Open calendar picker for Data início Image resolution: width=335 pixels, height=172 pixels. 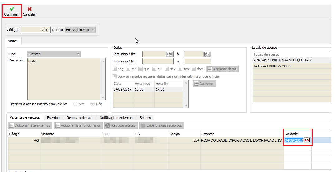[169, 54]
